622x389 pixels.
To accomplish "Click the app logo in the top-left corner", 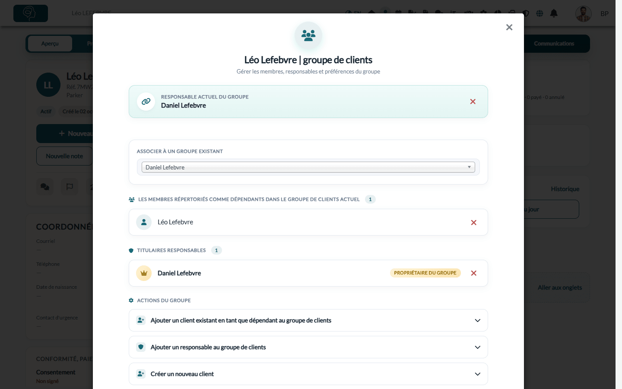I will 31,13.
